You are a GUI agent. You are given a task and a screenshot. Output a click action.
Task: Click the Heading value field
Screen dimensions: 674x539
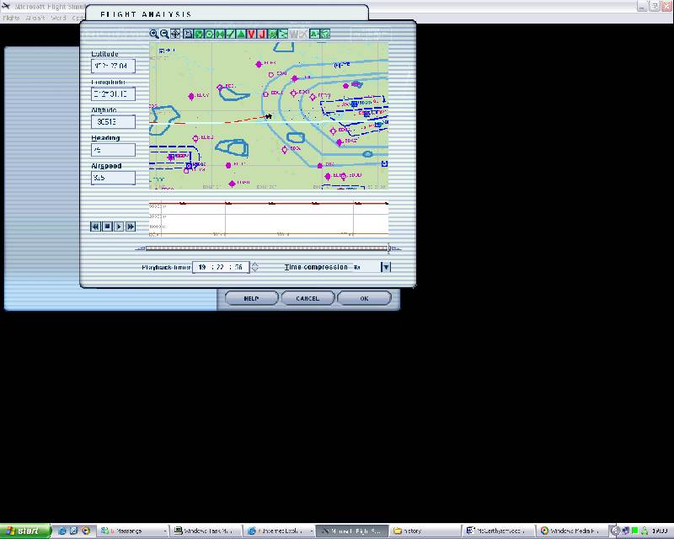coord(114,150)
